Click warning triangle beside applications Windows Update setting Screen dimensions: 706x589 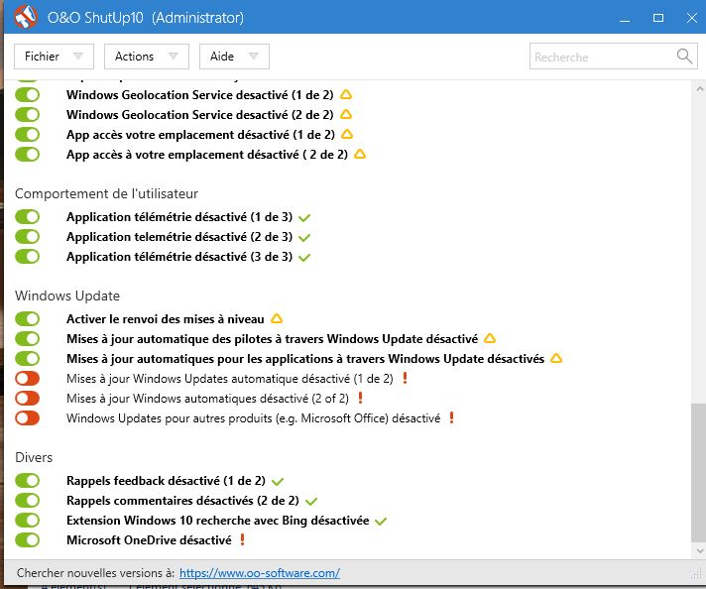point(556,358)
